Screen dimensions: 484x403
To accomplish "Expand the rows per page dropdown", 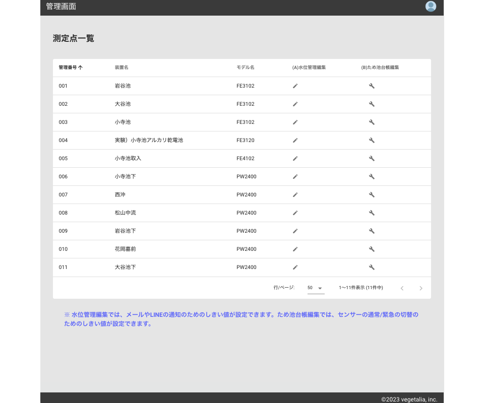I will (316, 288).
